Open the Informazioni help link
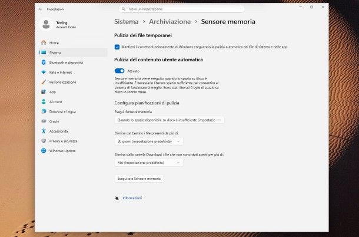This screenshot has width=359, height=237. click(132, 198)
